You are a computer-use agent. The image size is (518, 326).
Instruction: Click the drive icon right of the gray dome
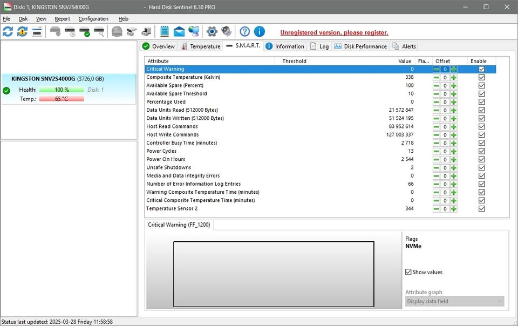(x=132, y=32)
